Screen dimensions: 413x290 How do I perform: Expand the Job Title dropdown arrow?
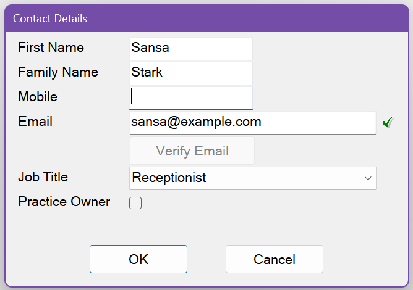click(x=368, y=178)
